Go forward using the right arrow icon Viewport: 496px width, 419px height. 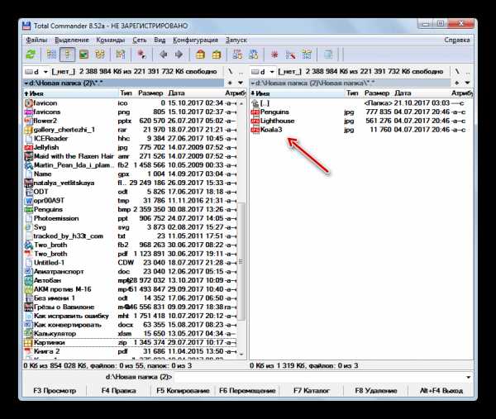point(179,55)
